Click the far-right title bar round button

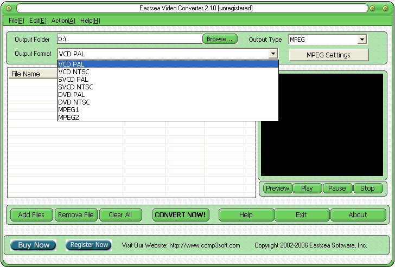tap(385, 8)
